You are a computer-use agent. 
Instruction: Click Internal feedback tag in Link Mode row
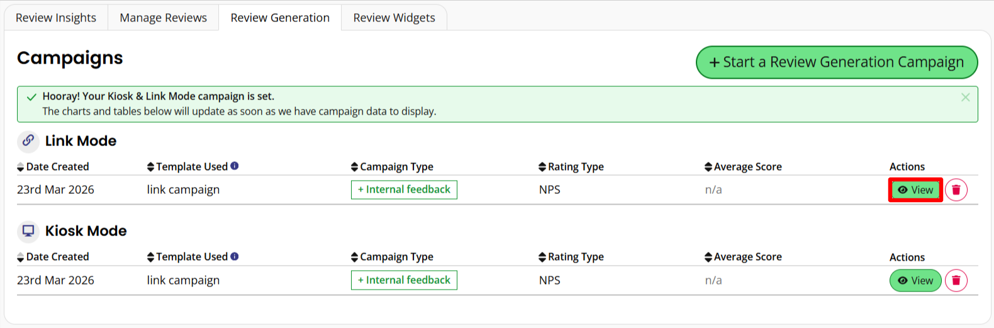[404, 189]
